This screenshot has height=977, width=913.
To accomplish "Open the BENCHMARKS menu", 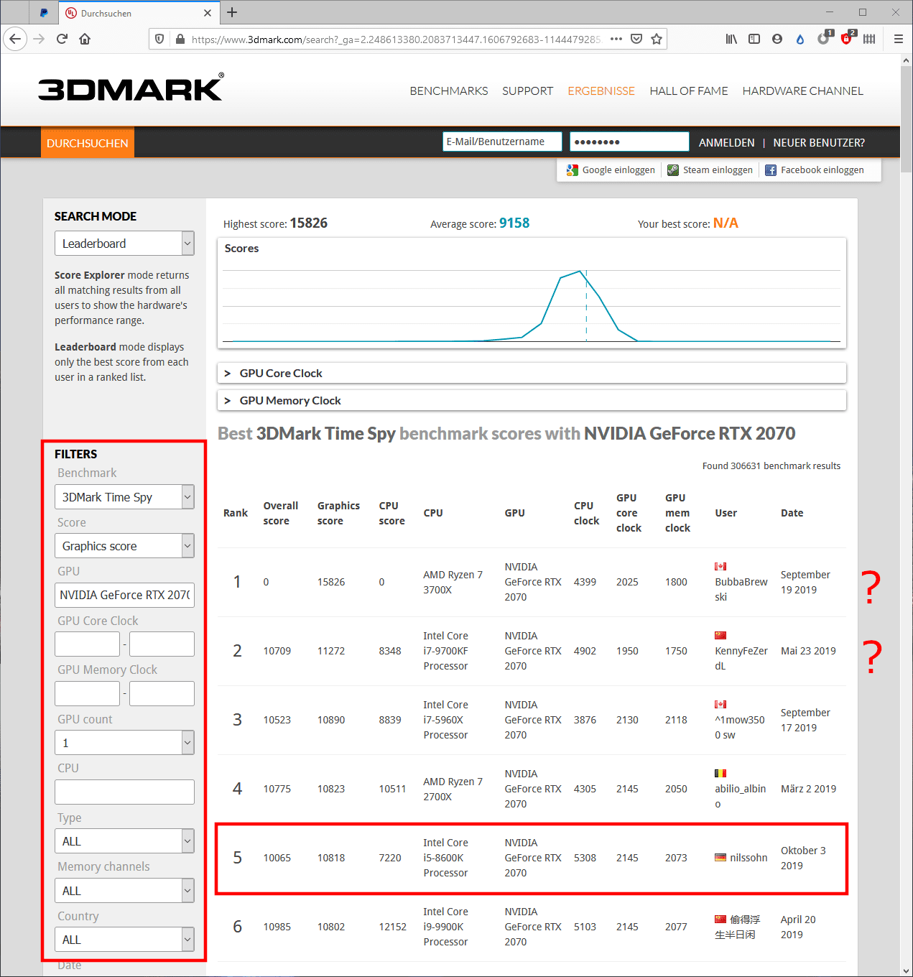I will pyautogui.click(x=449, y=91).
